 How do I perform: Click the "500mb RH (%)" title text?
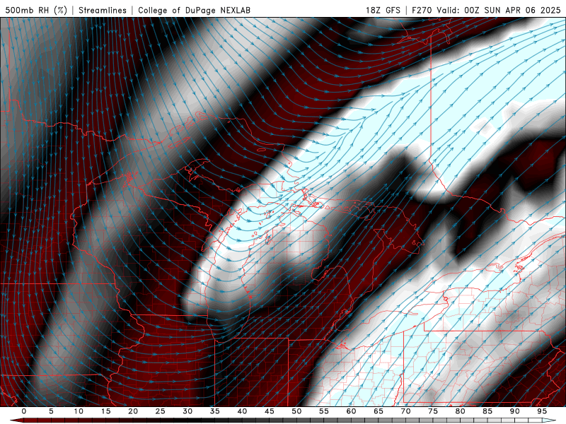36,10
